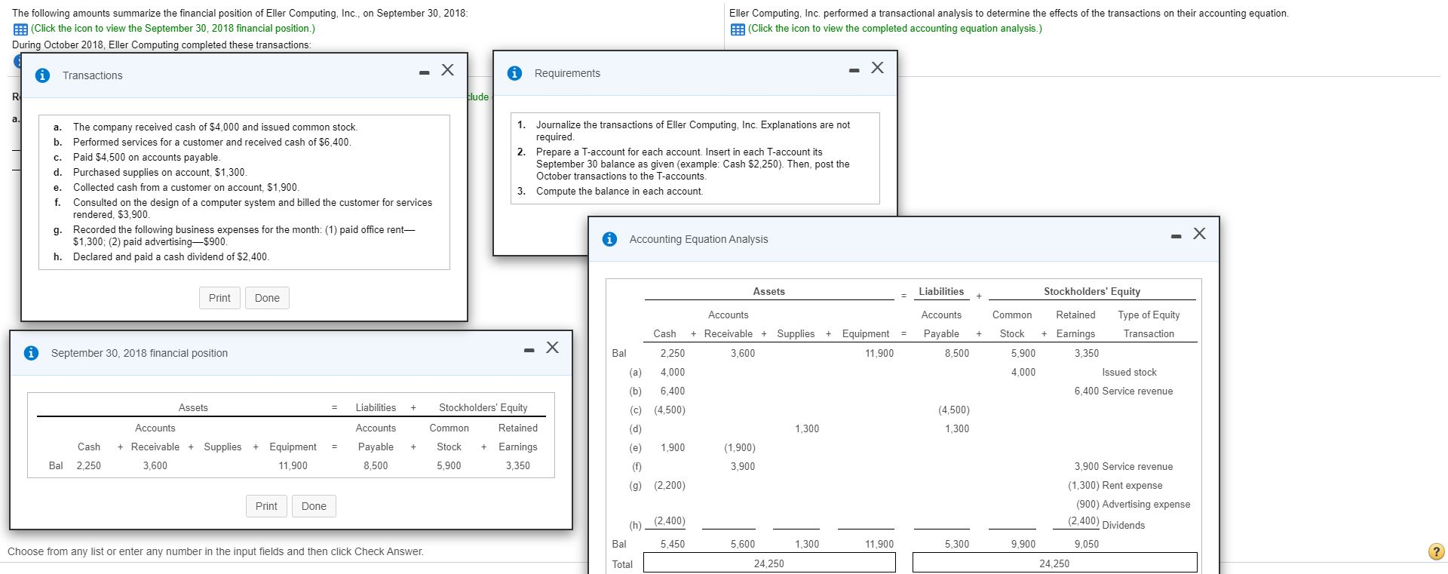Click Rent expense entry in the analysis table

click(1132, 486)
